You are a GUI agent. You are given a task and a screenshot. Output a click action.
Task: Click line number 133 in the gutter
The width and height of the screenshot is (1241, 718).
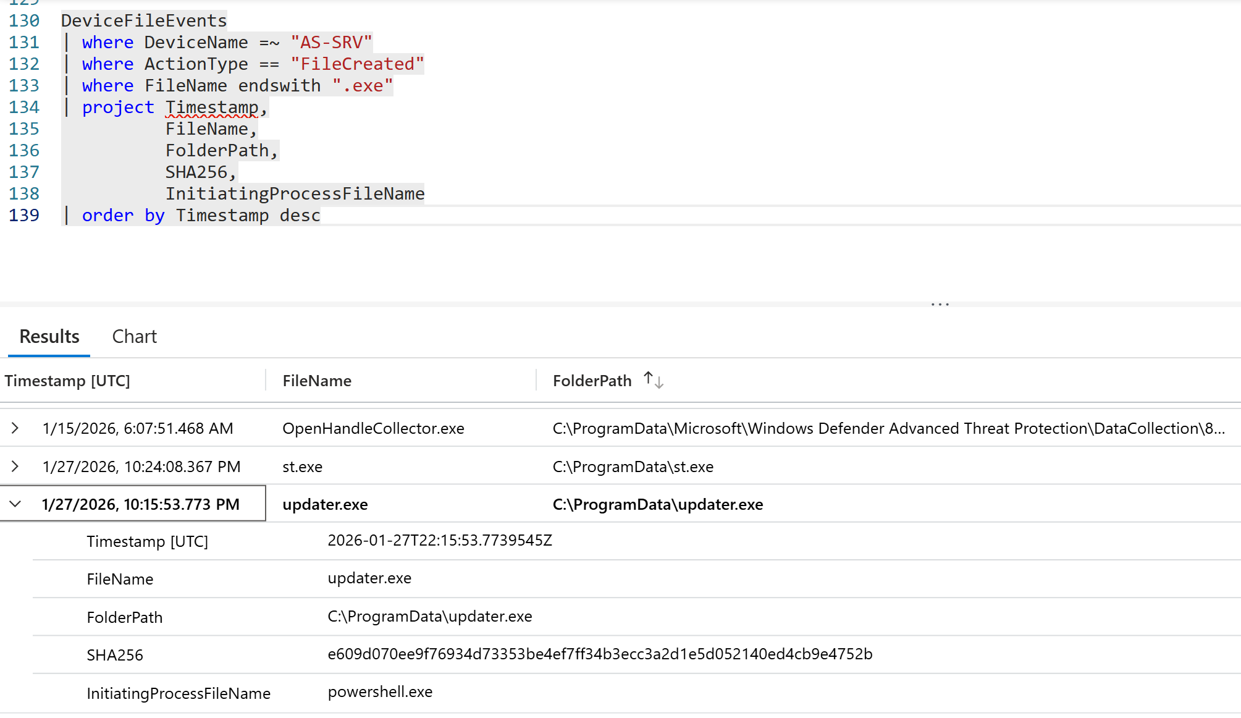coord(24,86)
